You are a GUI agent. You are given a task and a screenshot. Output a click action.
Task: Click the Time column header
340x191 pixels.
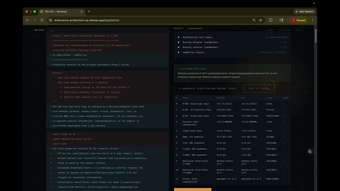click(x=270, y=98)
